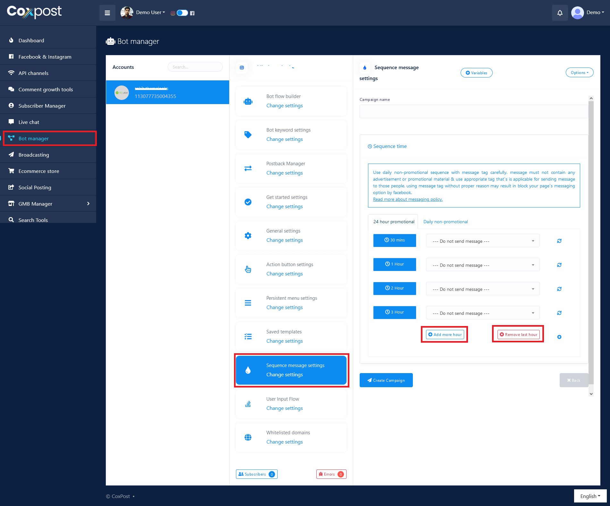
Task: Click the Whitelisted domains globe icon
Action: tap(248, 437)
